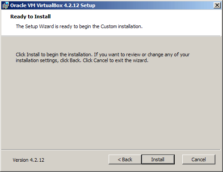
Task: Start installation with the Install button
Action: coord(158,159)
